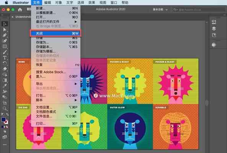Select the Selection (black arrow) tool
The width and height of the screenshot is (227, 153).
(5, 24)
